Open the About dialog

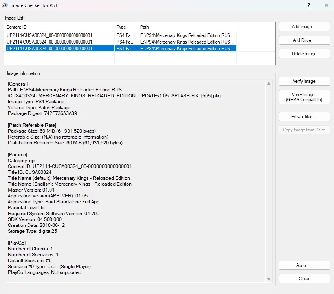pyautogui.click(x=304, y=265)
